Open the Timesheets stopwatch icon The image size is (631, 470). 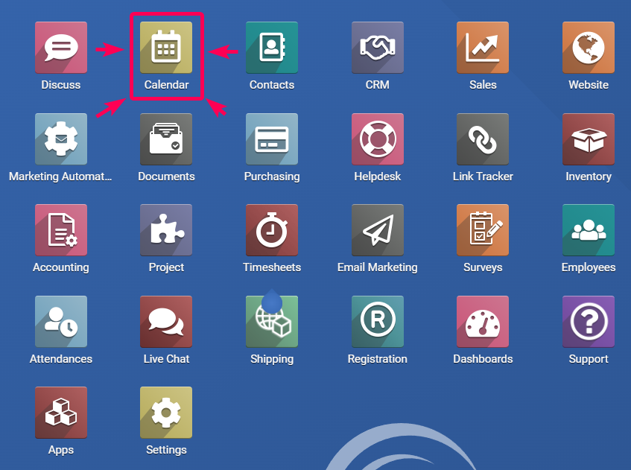[272, 229]
